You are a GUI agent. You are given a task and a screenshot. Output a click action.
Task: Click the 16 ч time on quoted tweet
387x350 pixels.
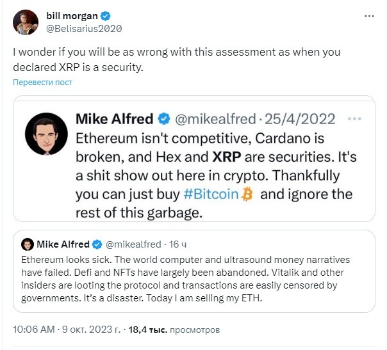click(177, 244)
